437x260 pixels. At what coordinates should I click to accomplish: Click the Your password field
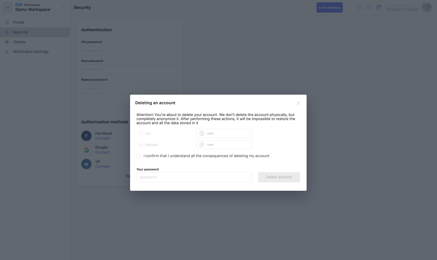point(194,177)
